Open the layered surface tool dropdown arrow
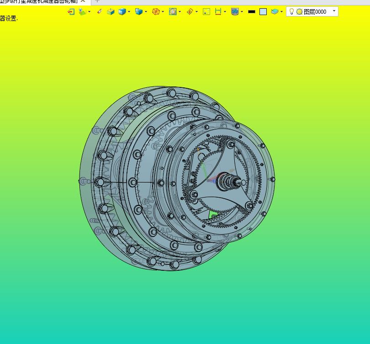Viewport: 370px width, 344px height. tap(89, 11)
